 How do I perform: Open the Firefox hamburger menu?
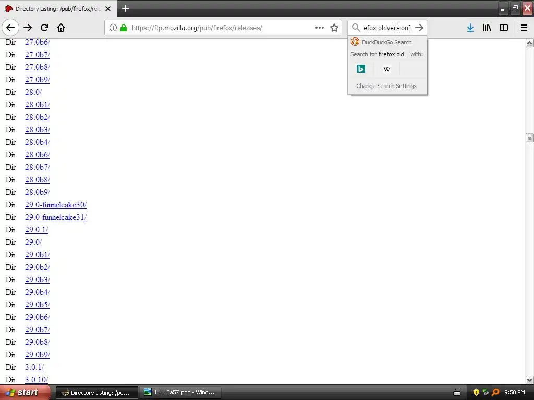524,28
